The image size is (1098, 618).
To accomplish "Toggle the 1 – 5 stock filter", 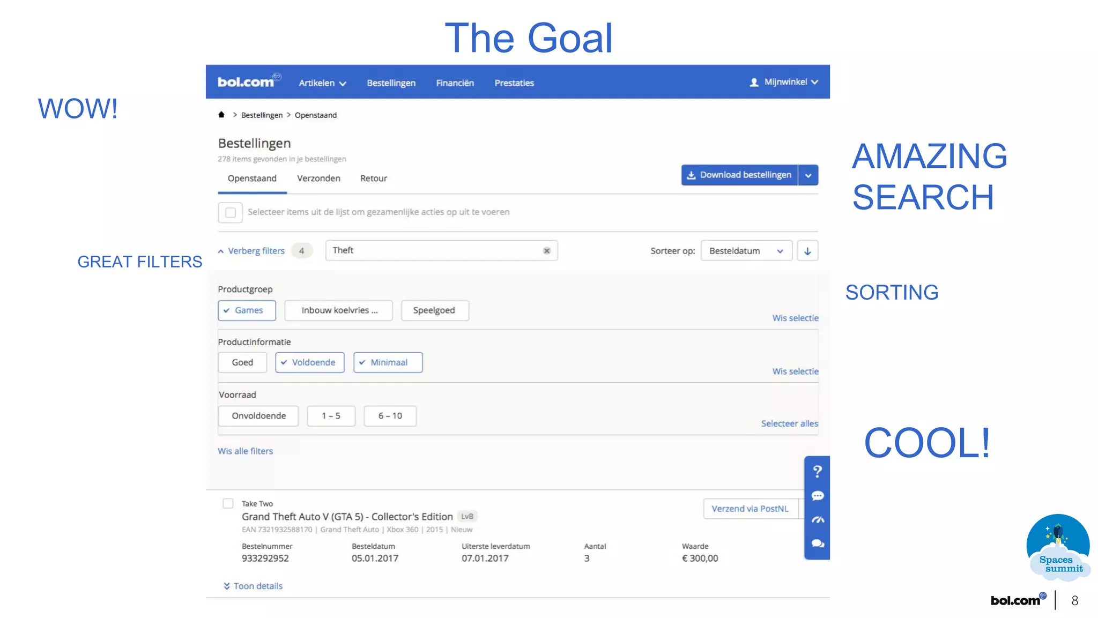I will pyautogui.click(x=331, y=416).
